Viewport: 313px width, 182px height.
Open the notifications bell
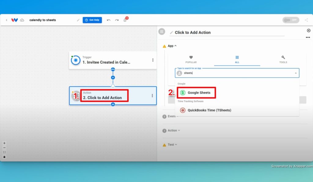point(125,20)
